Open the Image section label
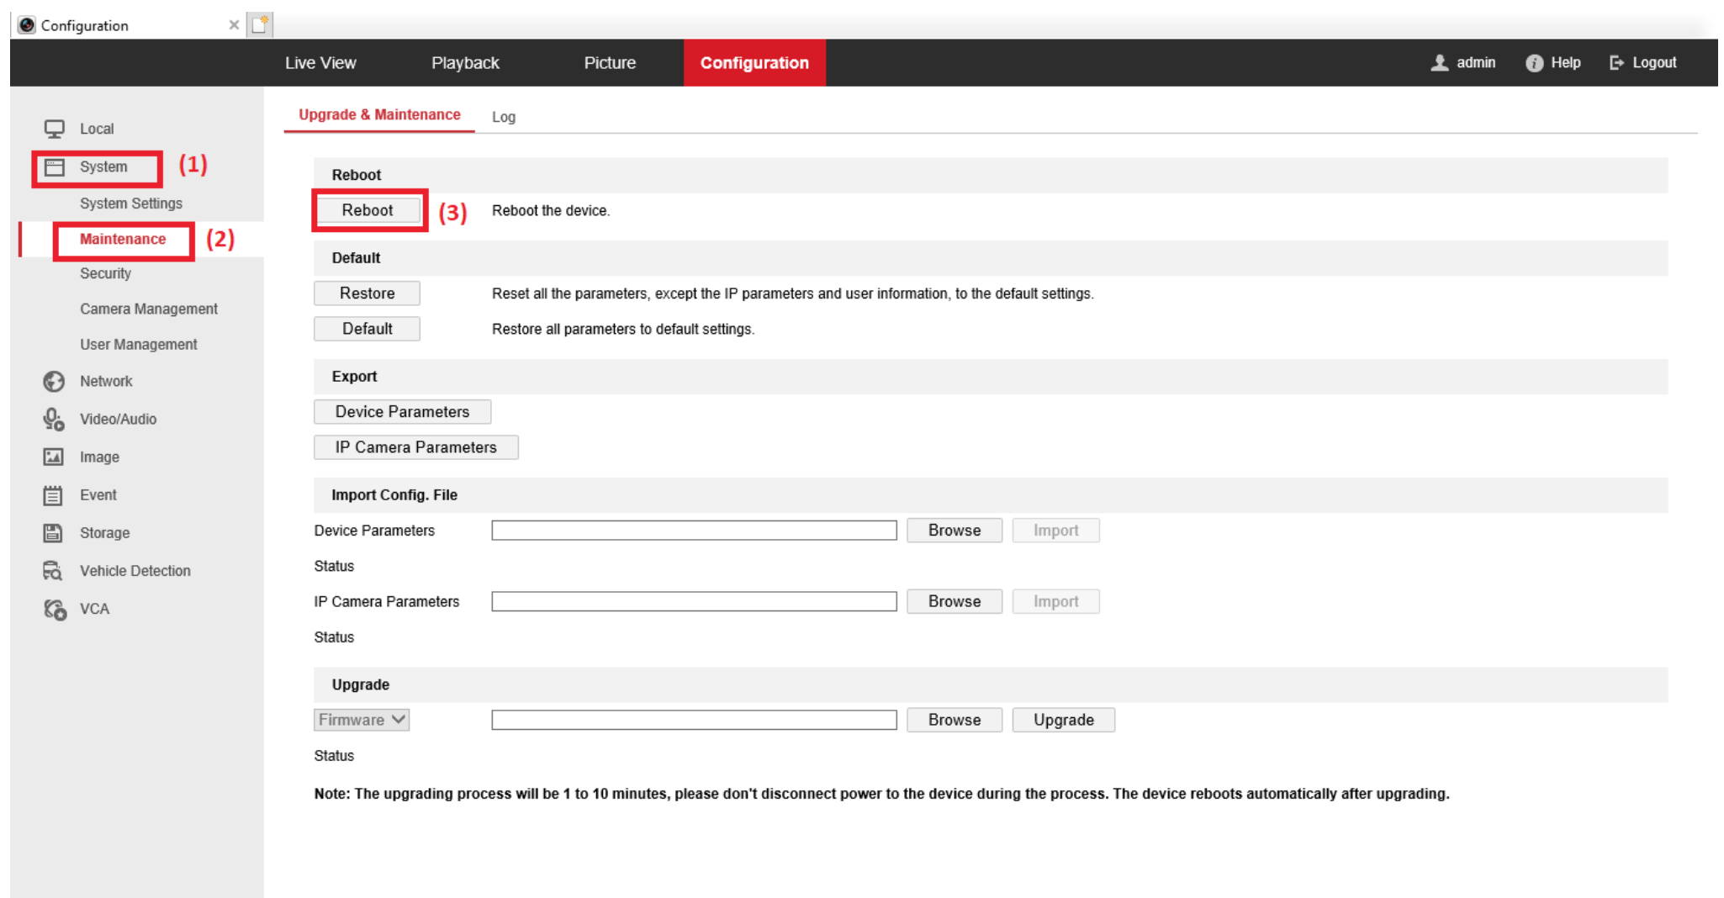 (x=99, y=457)
